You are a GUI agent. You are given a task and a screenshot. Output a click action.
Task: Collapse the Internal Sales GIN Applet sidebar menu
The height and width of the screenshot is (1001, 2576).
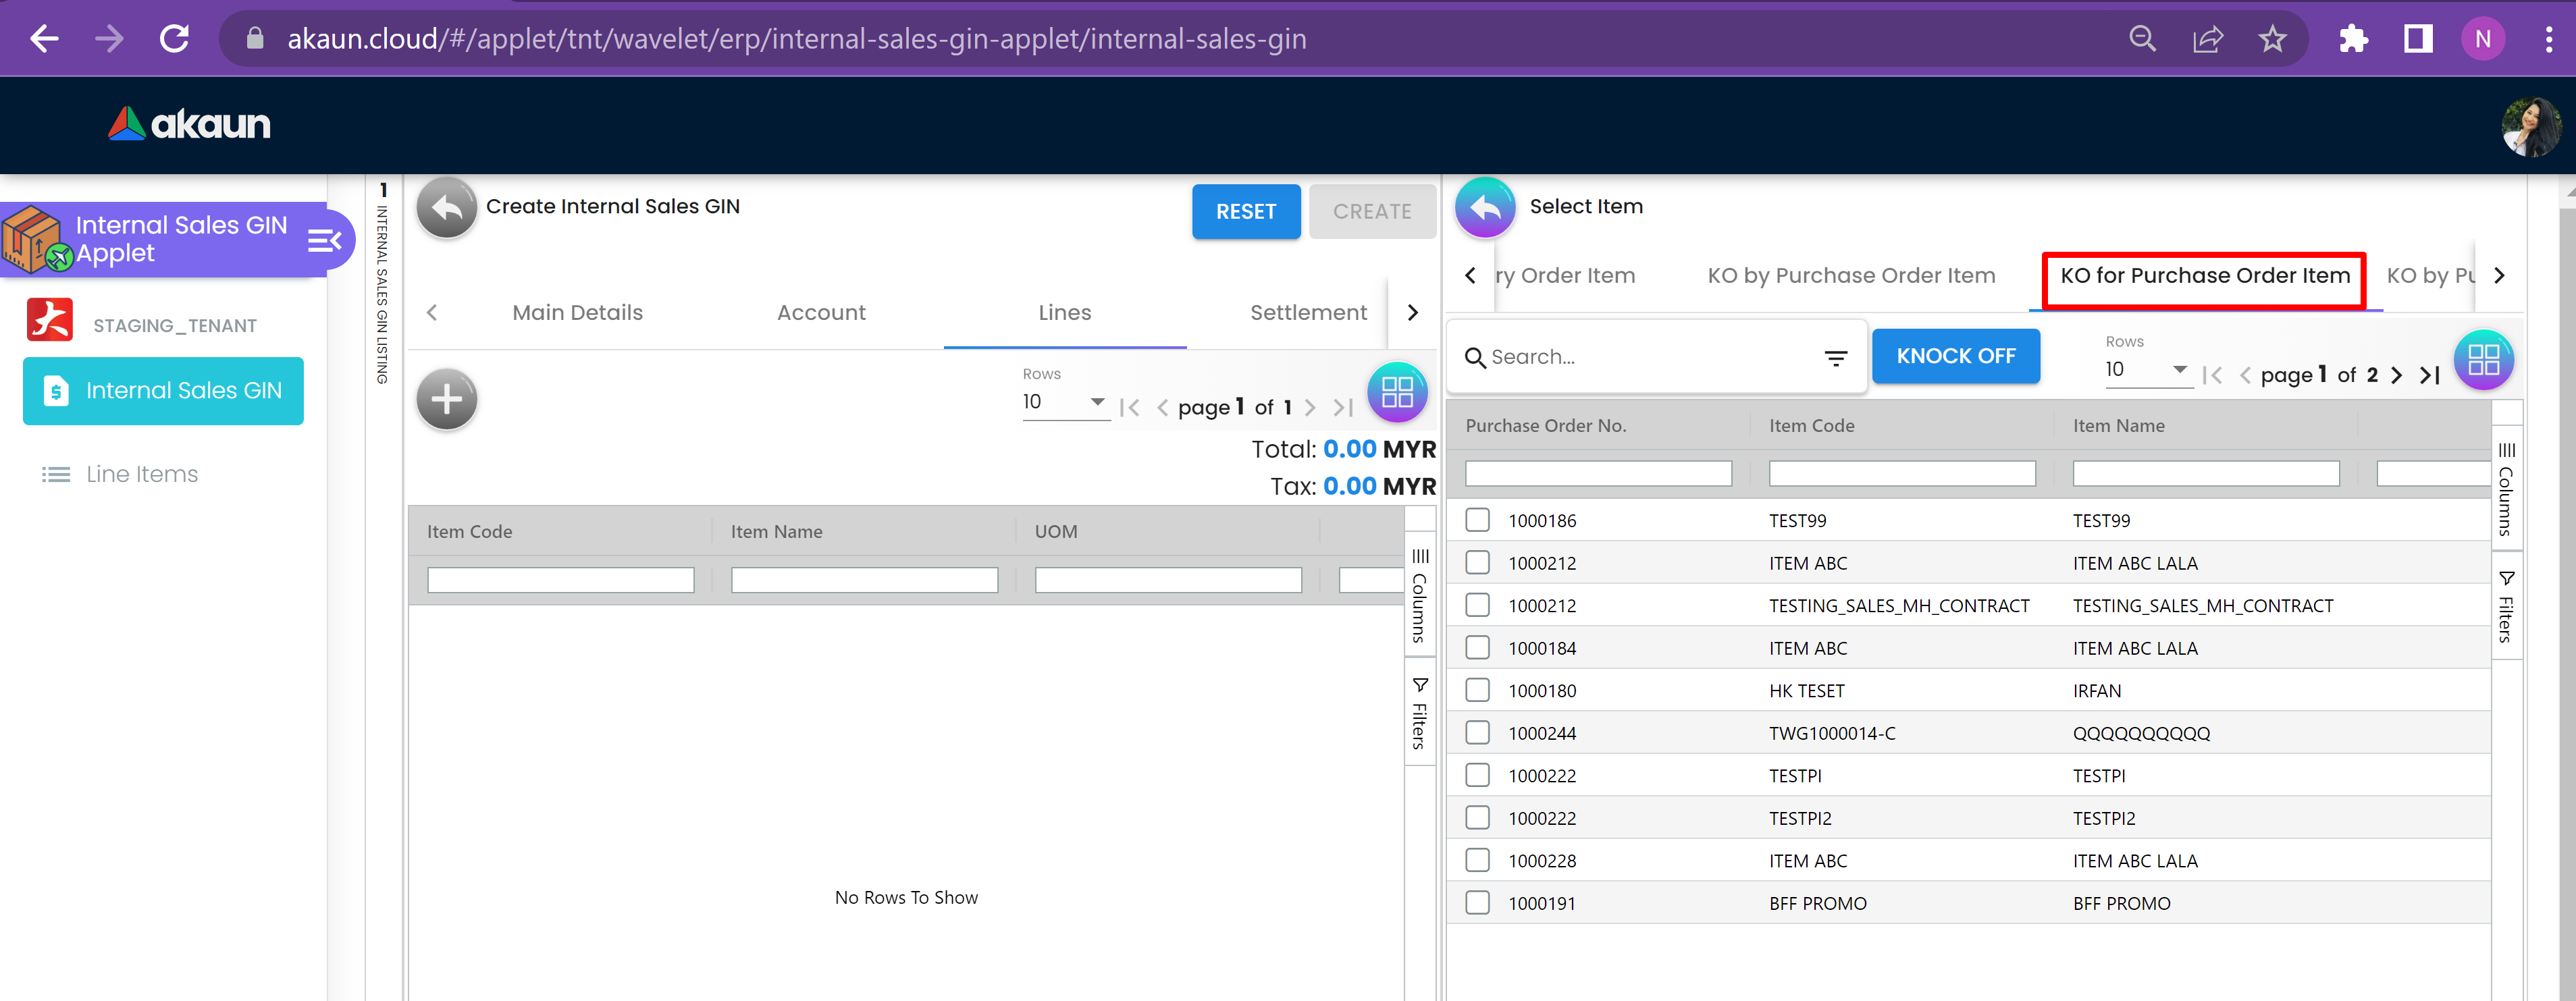[x=324, y=241]
